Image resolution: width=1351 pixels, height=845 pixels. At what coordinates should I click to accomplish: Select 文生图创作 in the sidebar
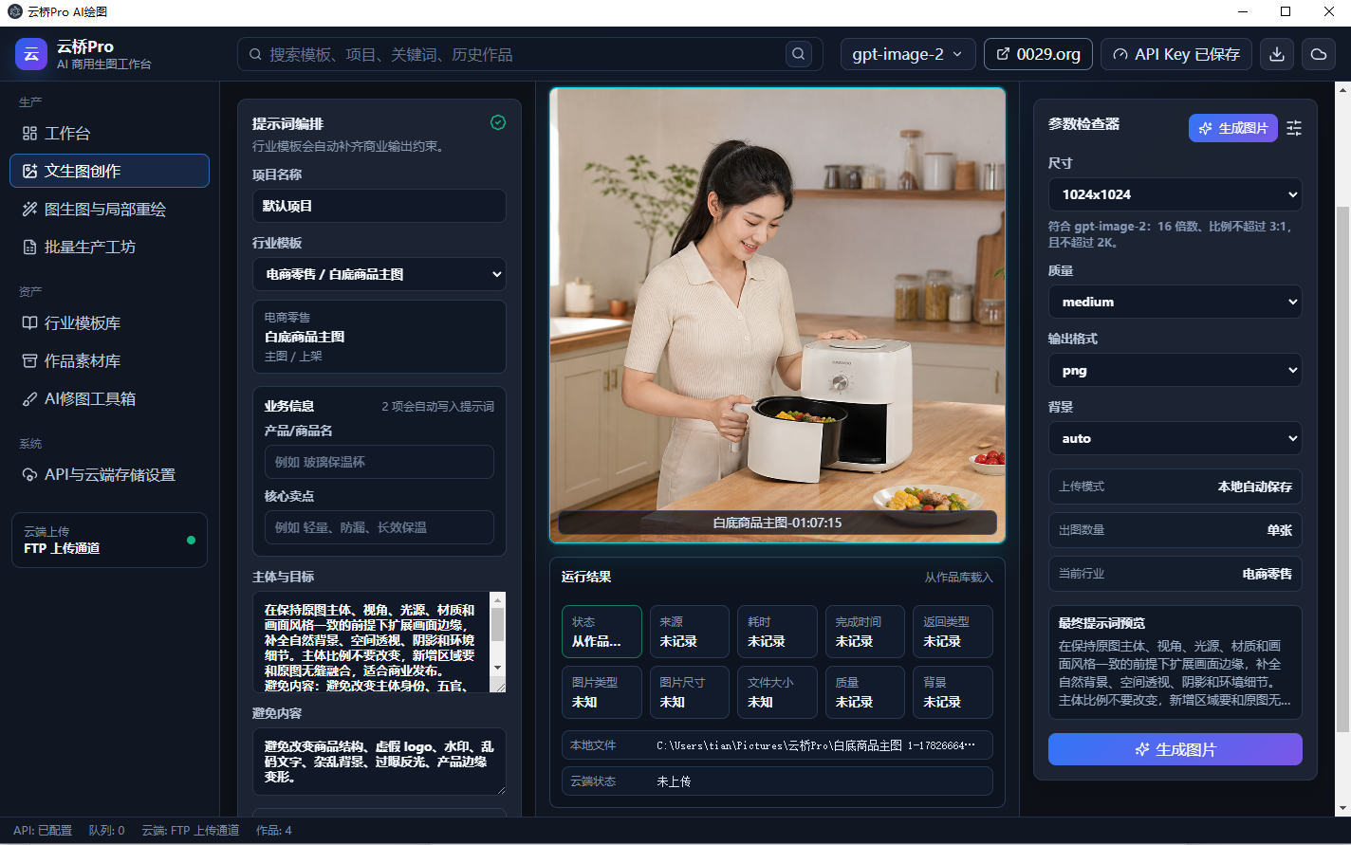tap(109, 171)
